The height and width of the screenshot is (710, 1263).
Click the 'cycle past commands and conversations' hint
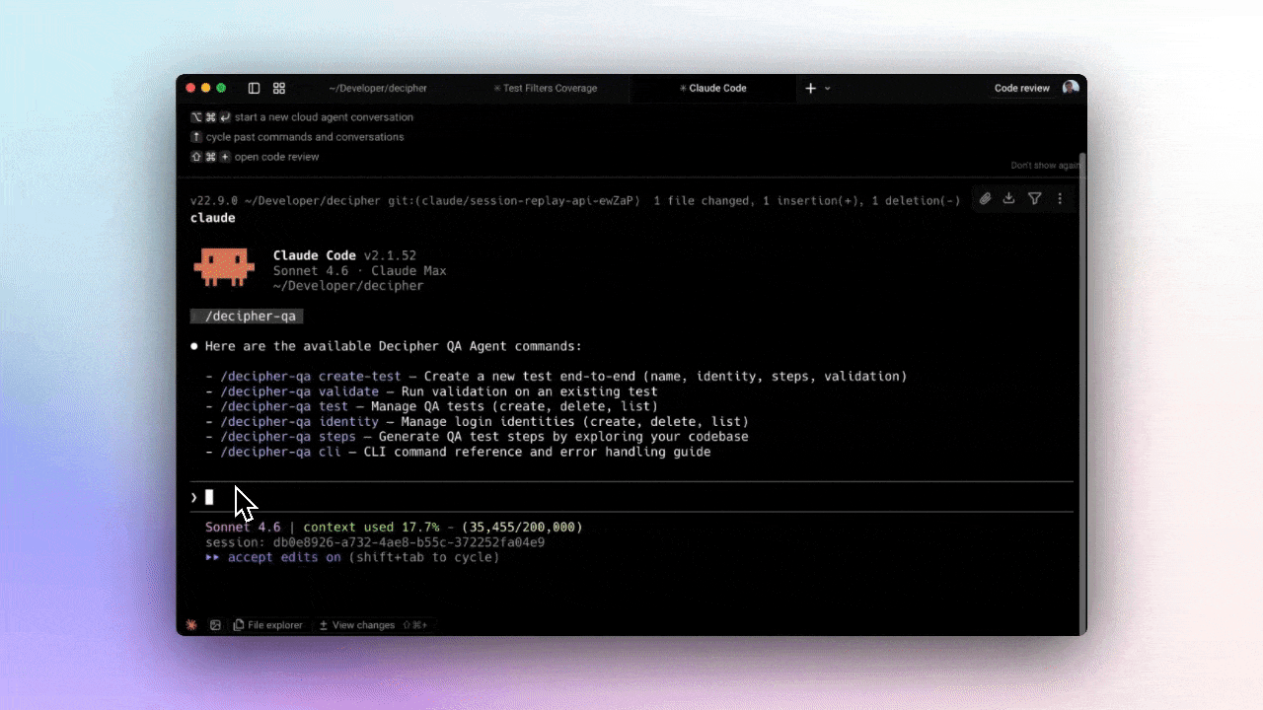coord(305,137)
